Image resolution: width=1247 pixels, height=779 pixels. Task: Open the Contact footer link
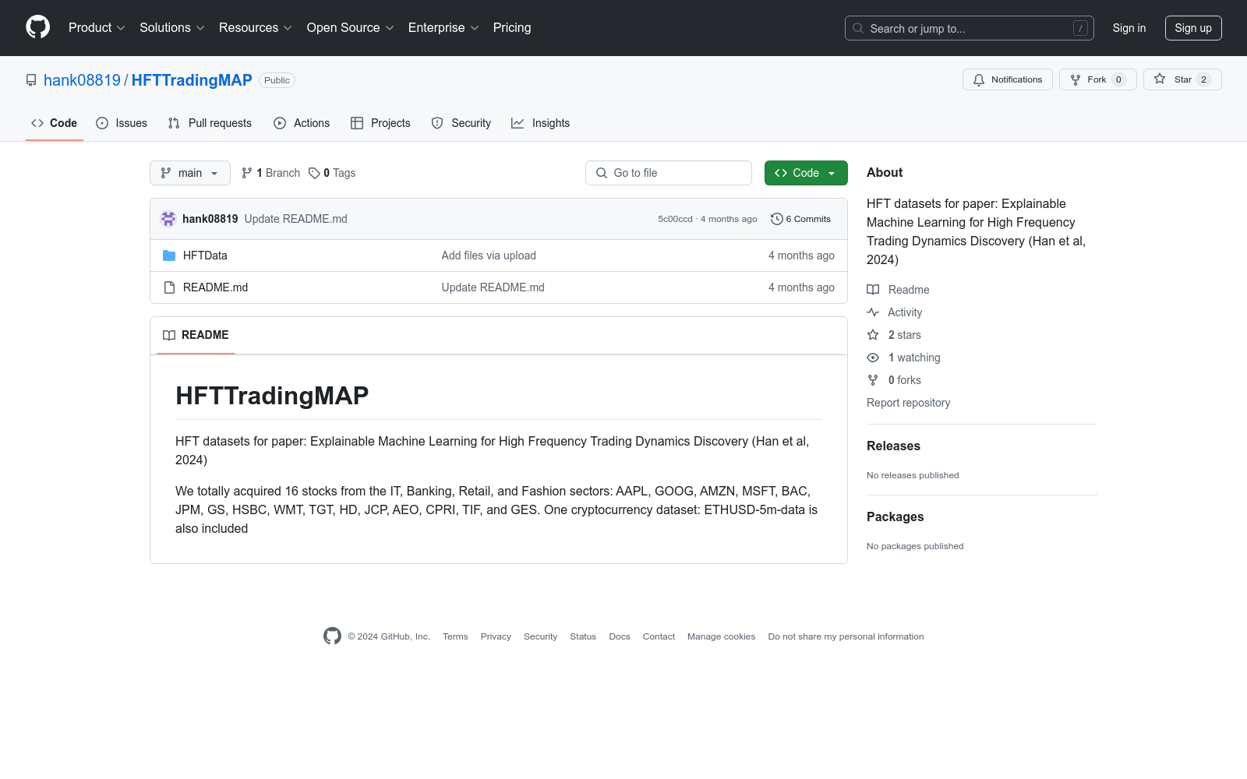[x=659, y=636]
